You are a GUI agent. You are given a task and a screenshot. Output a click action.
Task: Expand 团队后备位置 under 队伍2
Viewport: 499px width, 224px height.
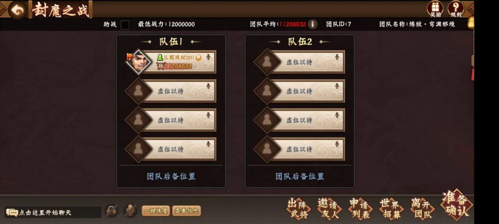[299, 177]
